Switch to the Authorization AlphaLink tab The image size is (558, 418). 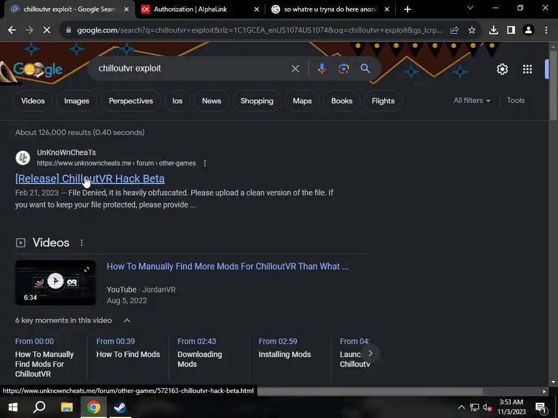[x=190, y=9]
